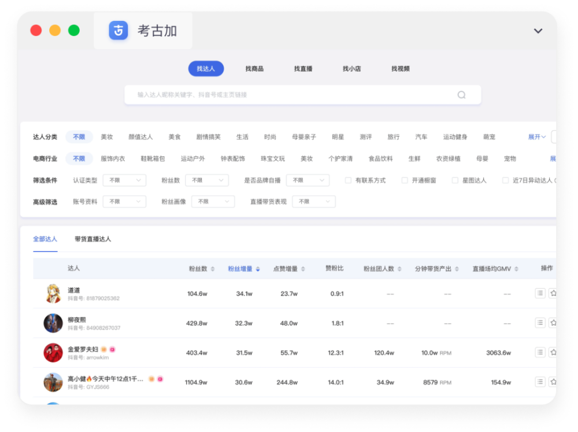Screen dimensions: 578x432
Task: Open the 账号资料 dropdown
Action: pyautogui.click(x=125, y=201)
